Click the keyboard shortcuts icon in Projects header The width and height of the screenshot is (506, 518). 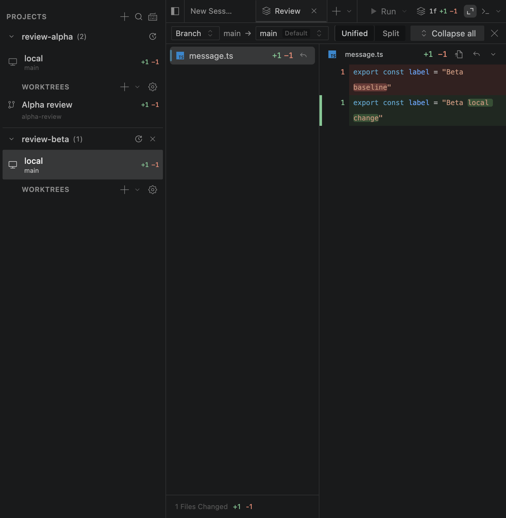153,17
